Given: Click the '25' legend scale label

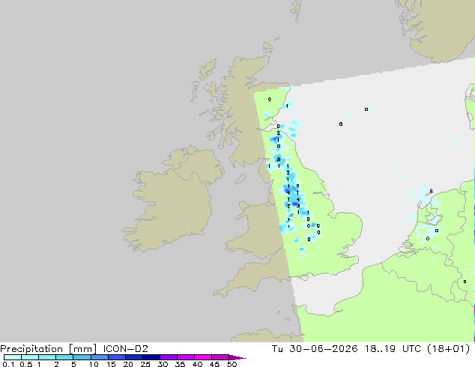Looking at the screenshot, I should [x=145, y=364].
